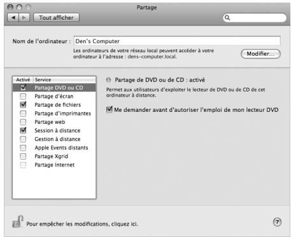Select the Partage Internet service row
This screenshot has width=291, height=237.
coord(54,165)
